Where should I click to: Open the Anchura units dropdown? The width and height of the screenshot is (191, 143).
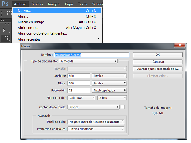109,76
